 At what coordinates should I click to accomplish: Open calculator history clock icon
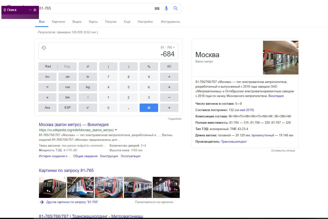pyautogui.click(x=44, y=48)
